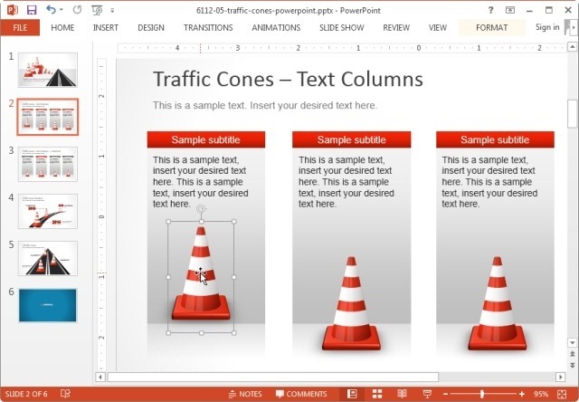
Task: Click the first column body text
Action: 201,182
